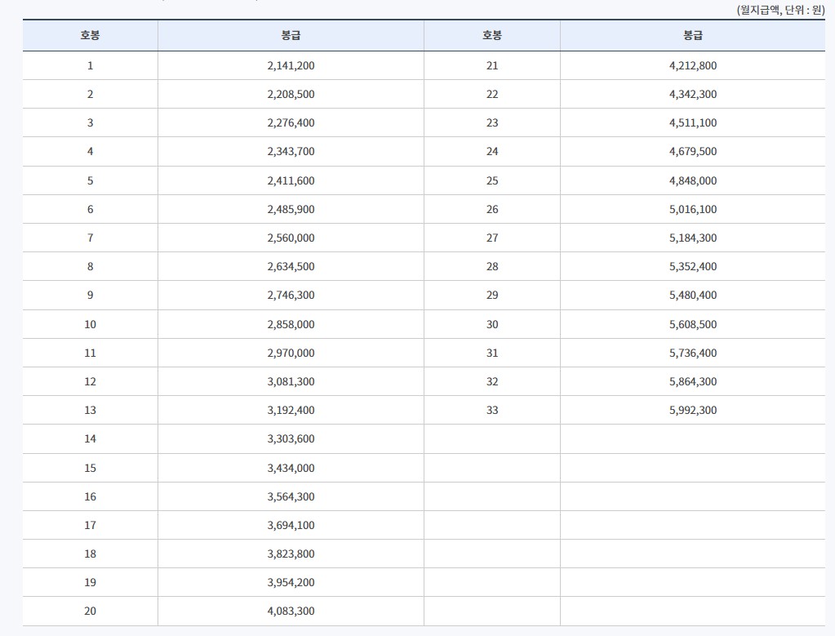Click the amount 3,081,300
The height and width of the screenshot is (636, 835).
(291, 382)
